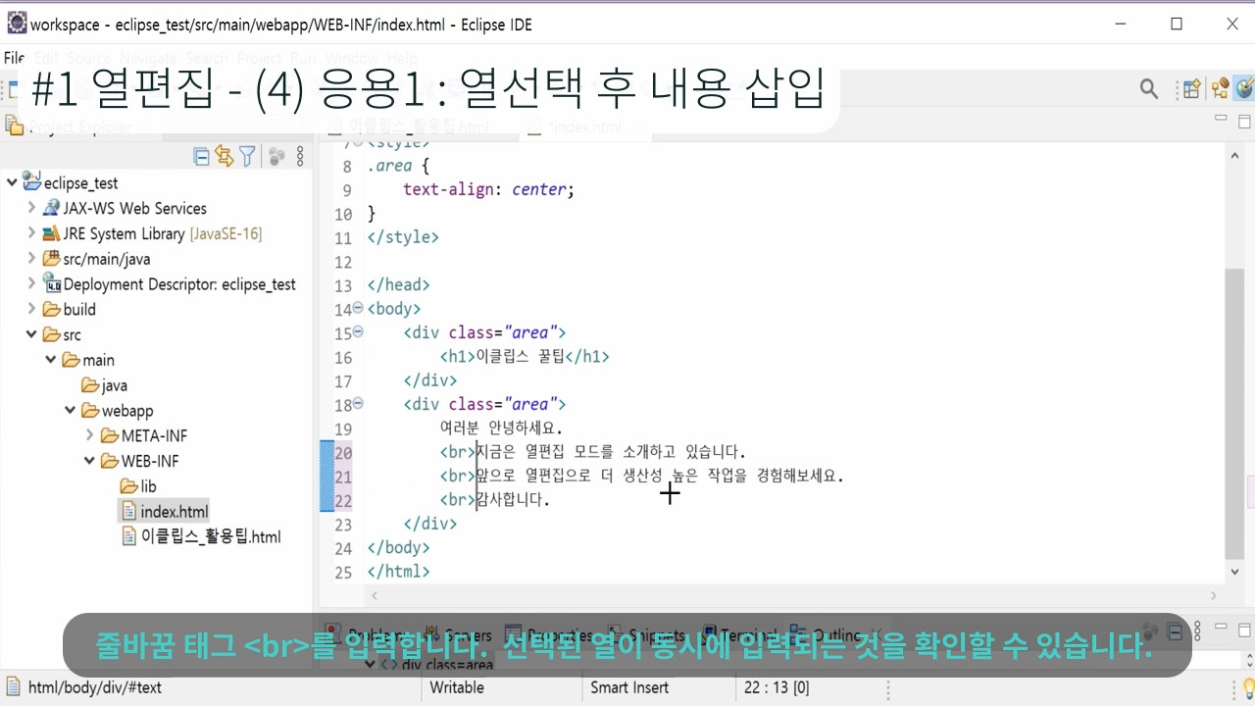Minimize the bottom Outline panel
1255x706 pixels.
[1221, 625]
